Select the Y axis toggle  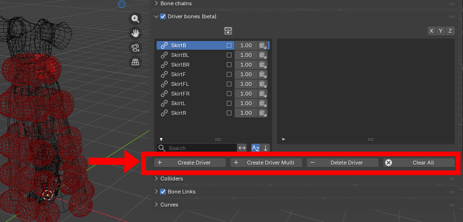441,31
